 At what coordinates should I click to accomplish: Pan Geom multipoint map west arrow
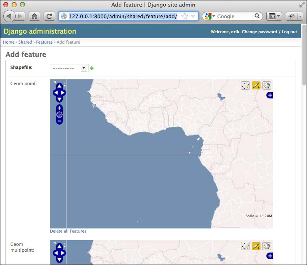pyautogui.click(x=56, y=253)
